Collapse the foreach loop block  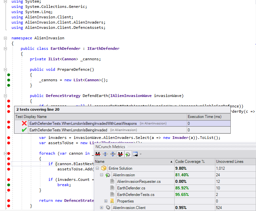pyautogui.click(x=5, y=153)
